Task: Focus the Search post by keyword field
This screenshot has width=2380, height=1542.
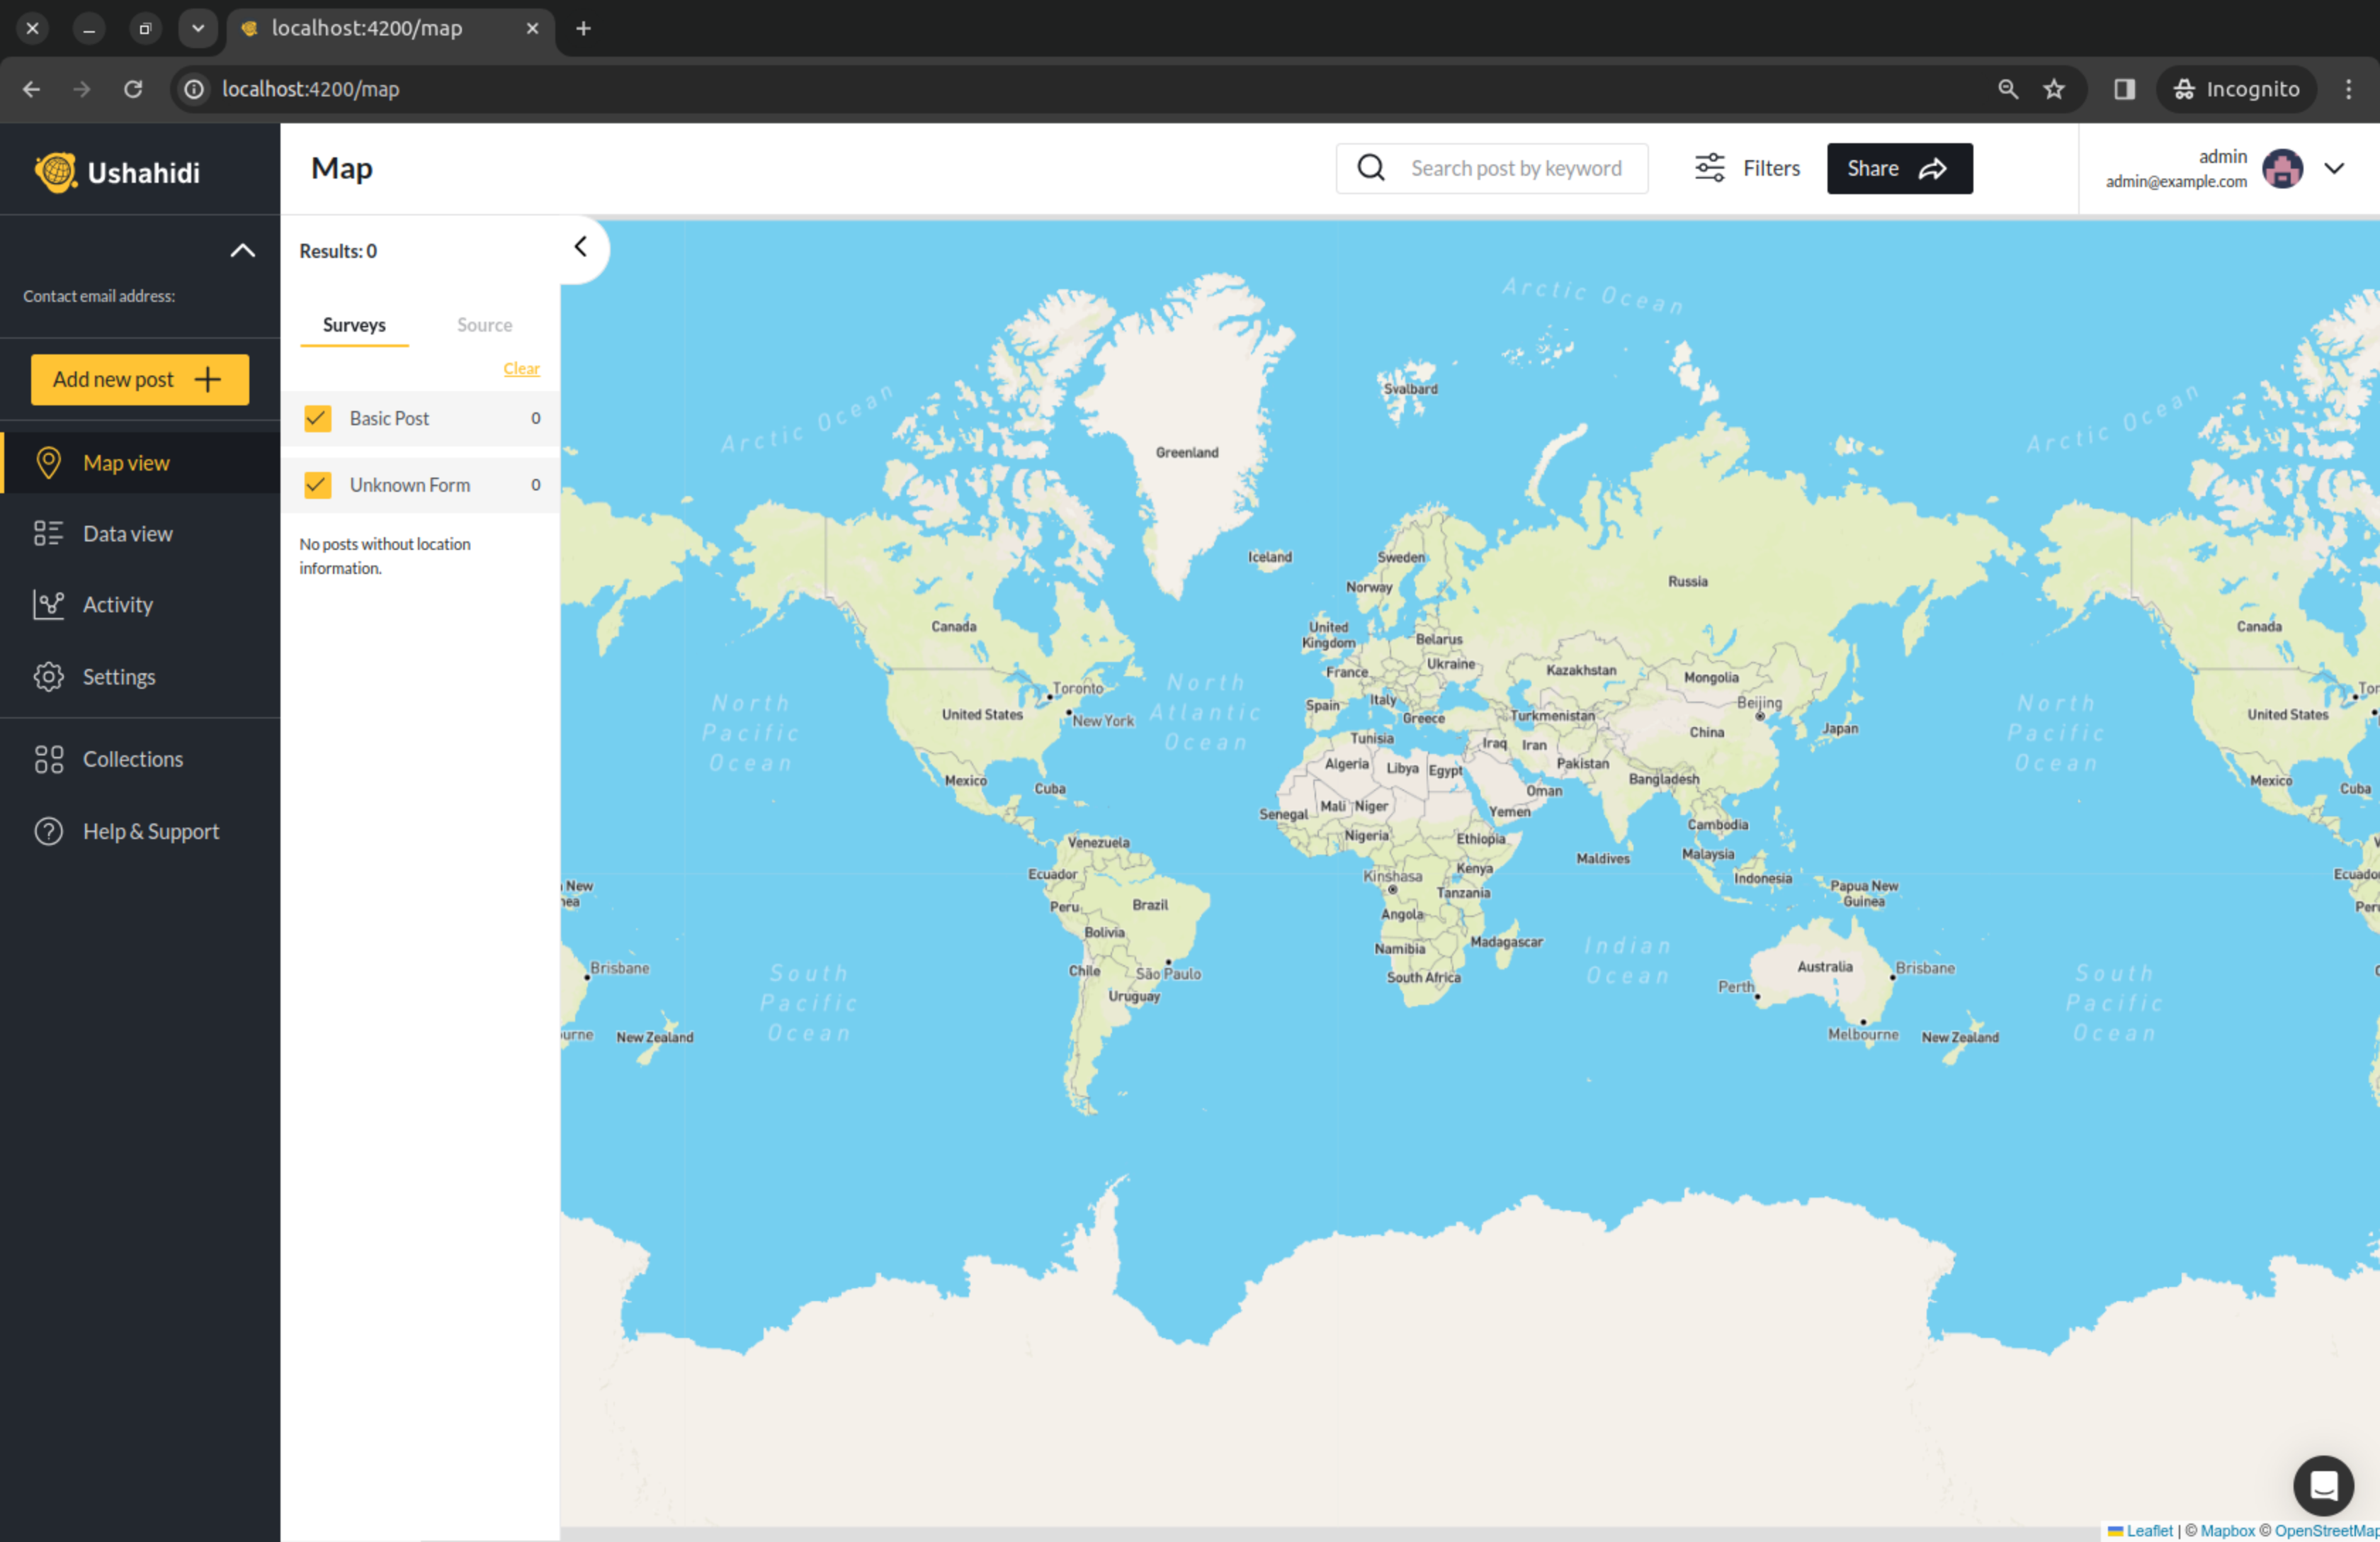Action: tap(1515, 168)
